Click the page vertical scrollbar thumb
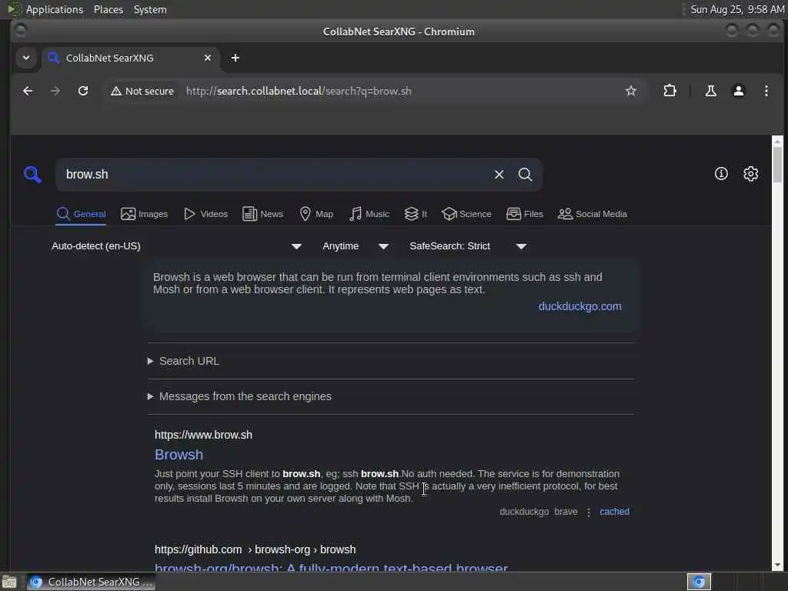The height and width of the screenshot is (591, 788). coord(777,165)
